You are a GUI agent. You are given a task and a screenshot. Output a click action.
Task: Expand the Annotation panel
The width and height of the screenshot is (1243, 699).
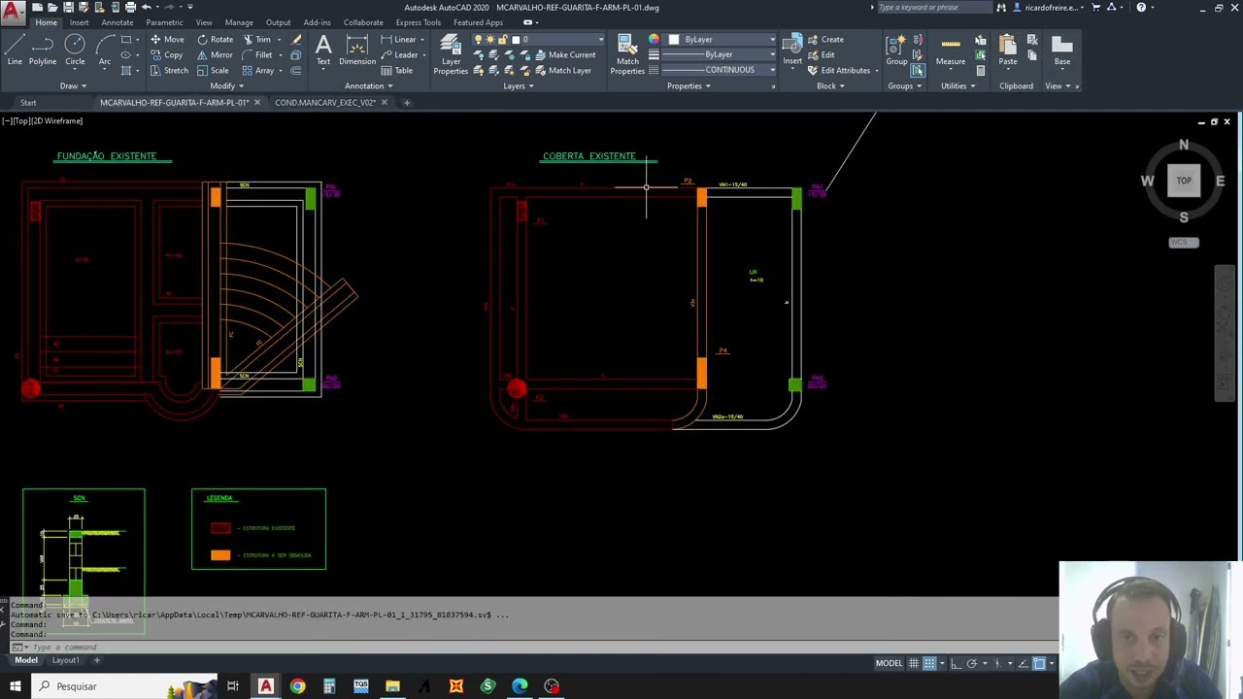click(368, 85)
